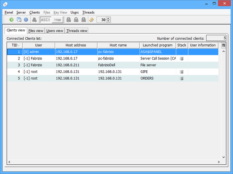This screenshot has width=233, height=174.
Task: Switch to the Files view tab
Action: click(36, 31)
